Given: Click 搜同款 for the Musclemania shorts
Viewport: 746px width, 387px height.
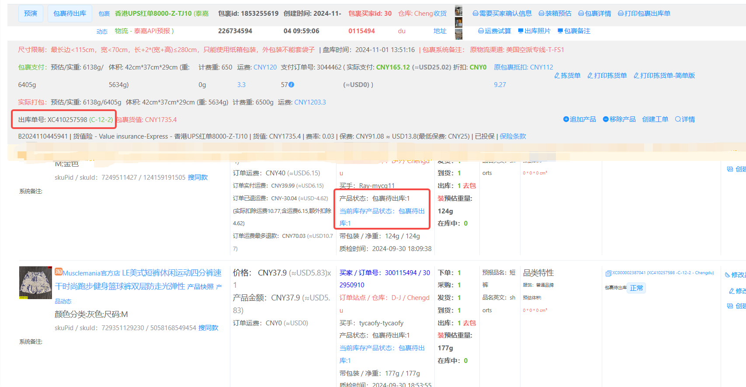Looking at the screenshot, I should 208,328.
